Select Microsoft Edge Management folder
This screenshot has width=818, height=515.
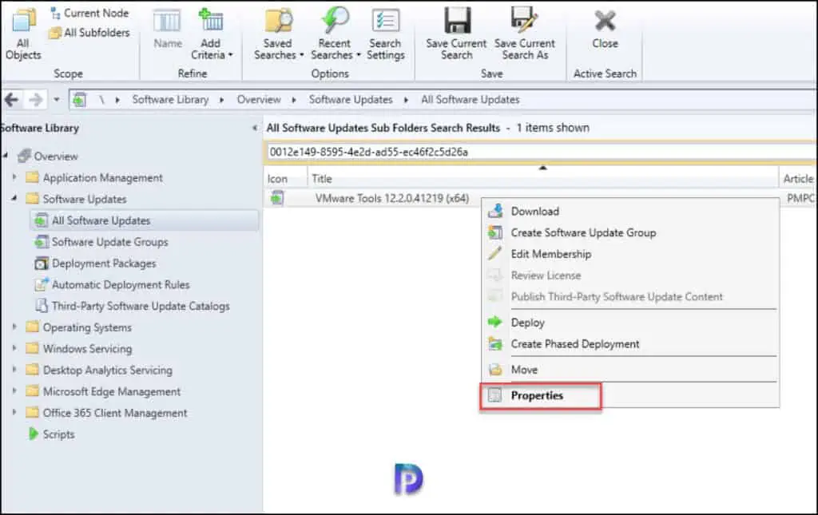[x=103, y=391]
